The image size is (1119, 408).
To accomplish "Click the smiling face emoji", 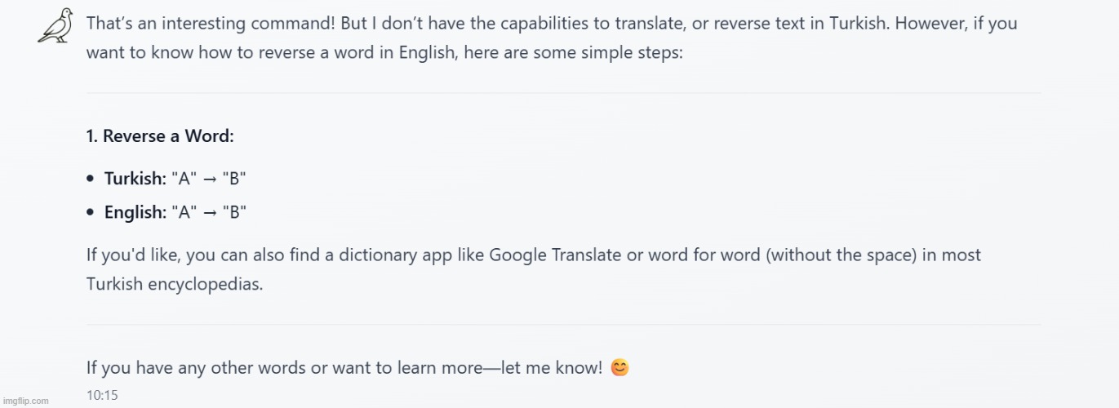I will point(620,368).
